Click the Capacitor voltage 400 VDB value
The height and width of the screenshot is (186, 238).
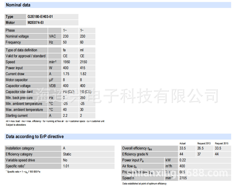(x=66, y=86)
